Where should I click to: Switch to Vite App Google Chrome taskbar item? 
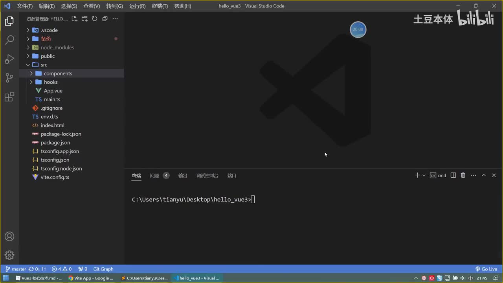tap(91, 278)
